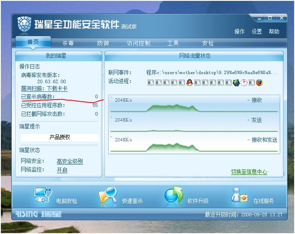Start 快速查杀 quick scan magnifier icon
The height and width of the screenshot is (234, 295).
108,195
